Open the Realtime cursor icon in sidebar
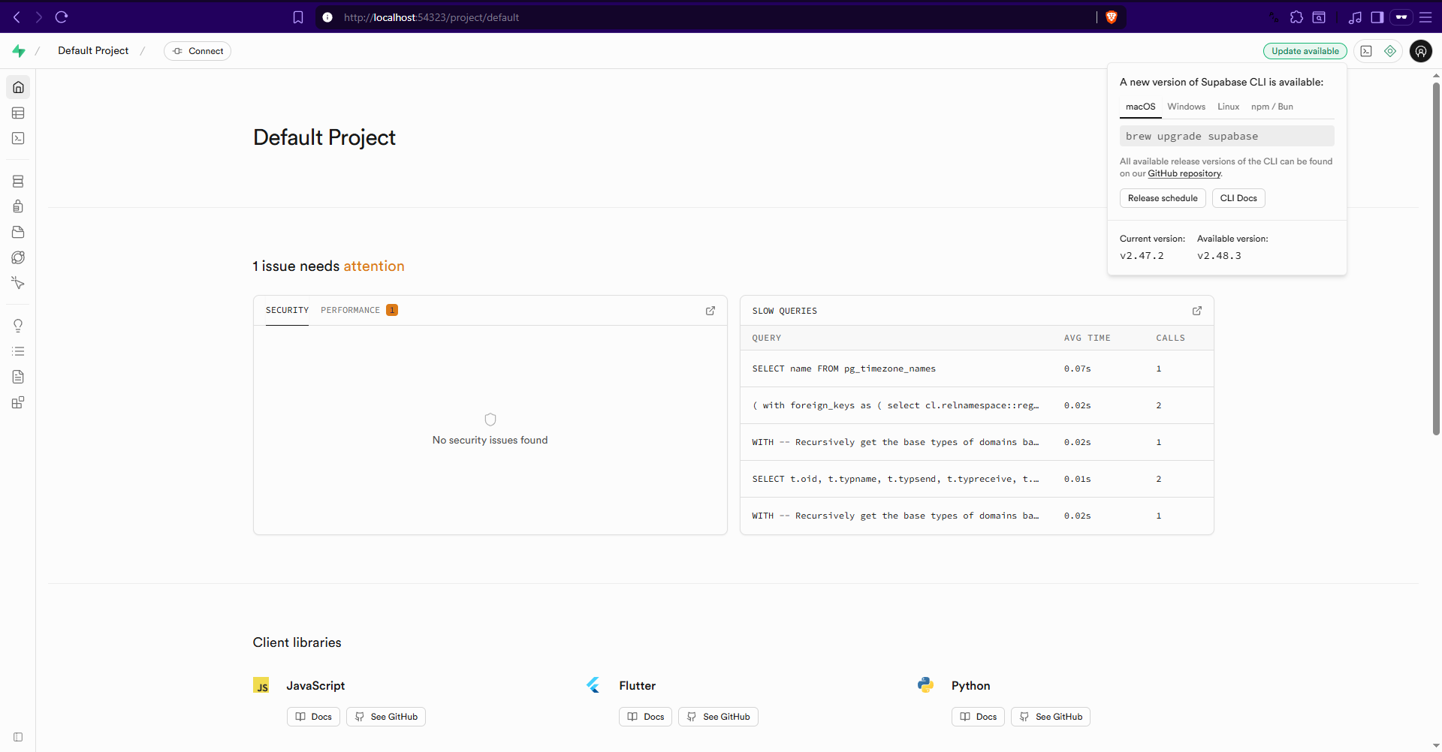 tap(18, 283)
